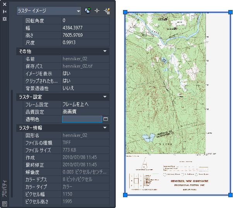Viewport: 233px width, 208px height.
Task: Select the top-left grip of the raster image
Action: [125, 12]
